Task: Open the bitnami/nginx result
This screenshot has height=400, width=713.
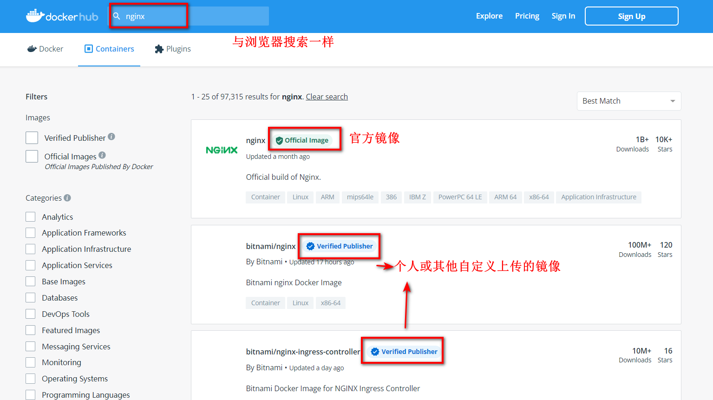Action: [x=271, y=246]
